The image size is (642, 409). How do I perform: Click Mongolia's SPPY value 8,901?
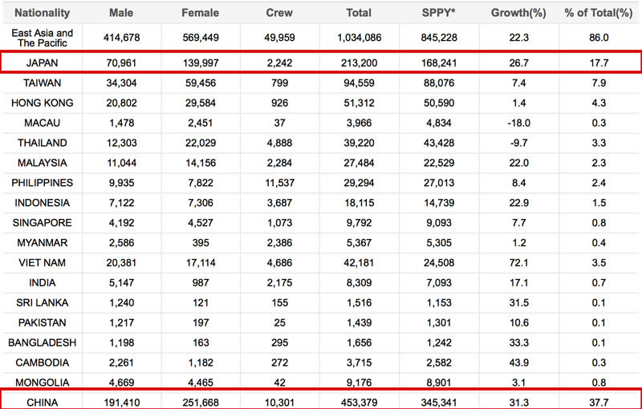(439, 383)
